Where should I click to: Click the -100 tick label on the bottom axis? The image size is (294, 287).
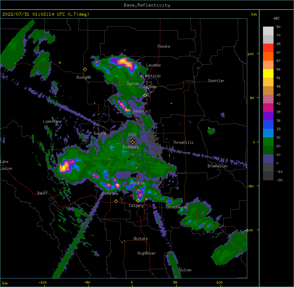(x=43, y=282)
